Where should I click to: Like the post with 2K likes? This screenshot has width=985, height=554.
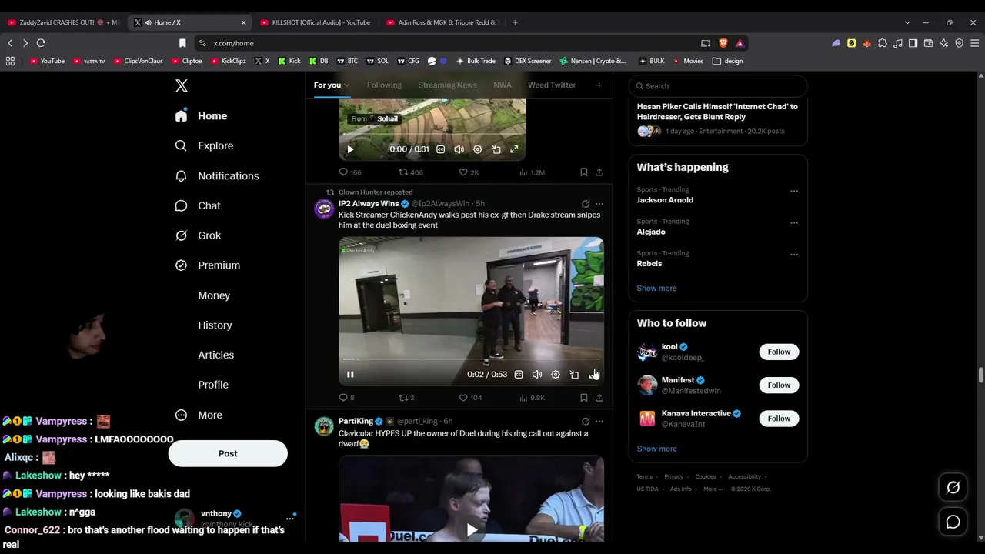click(463, 172)
